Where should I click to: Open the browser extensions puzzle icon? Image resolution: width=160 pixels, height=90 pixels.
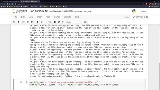[x=155, y=4]
